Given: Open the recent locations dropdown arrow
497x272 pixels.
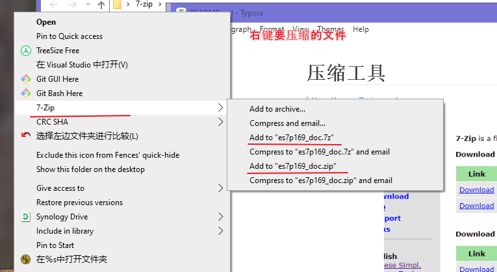Looking at the screenshot, I should point(88,5).
